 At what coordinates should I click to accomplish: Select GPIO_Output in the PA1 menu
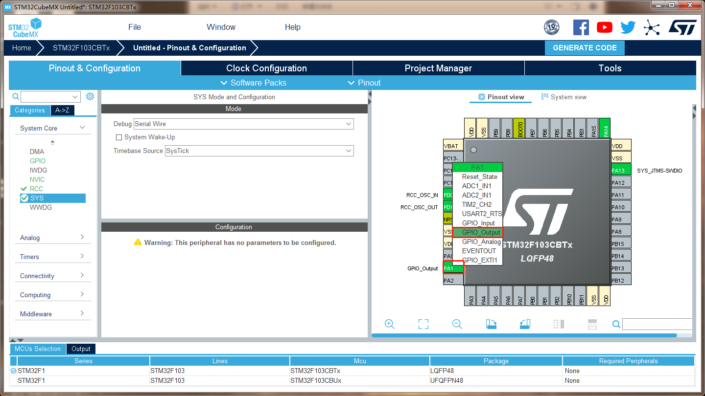pyautogui.click(x=478, y=233)
